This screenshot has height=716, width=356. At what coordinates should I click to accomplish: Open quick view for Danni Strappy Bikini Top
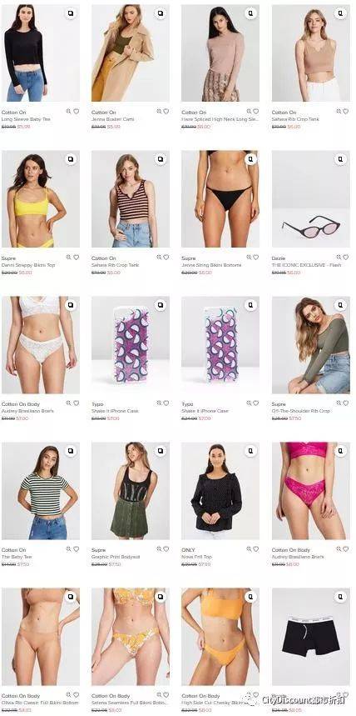pyautogui.click(x=71, y=159)
